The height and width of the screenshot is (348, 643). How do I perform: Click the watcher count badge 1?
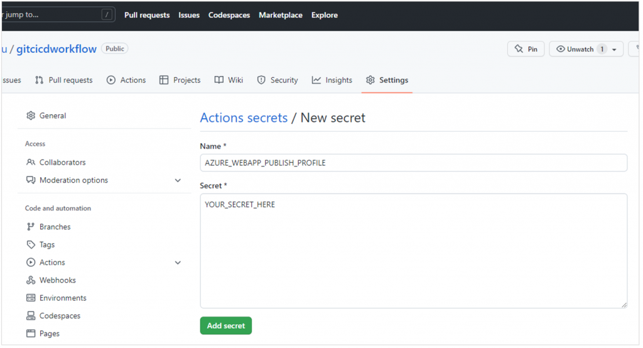click(x=602, y=49)
